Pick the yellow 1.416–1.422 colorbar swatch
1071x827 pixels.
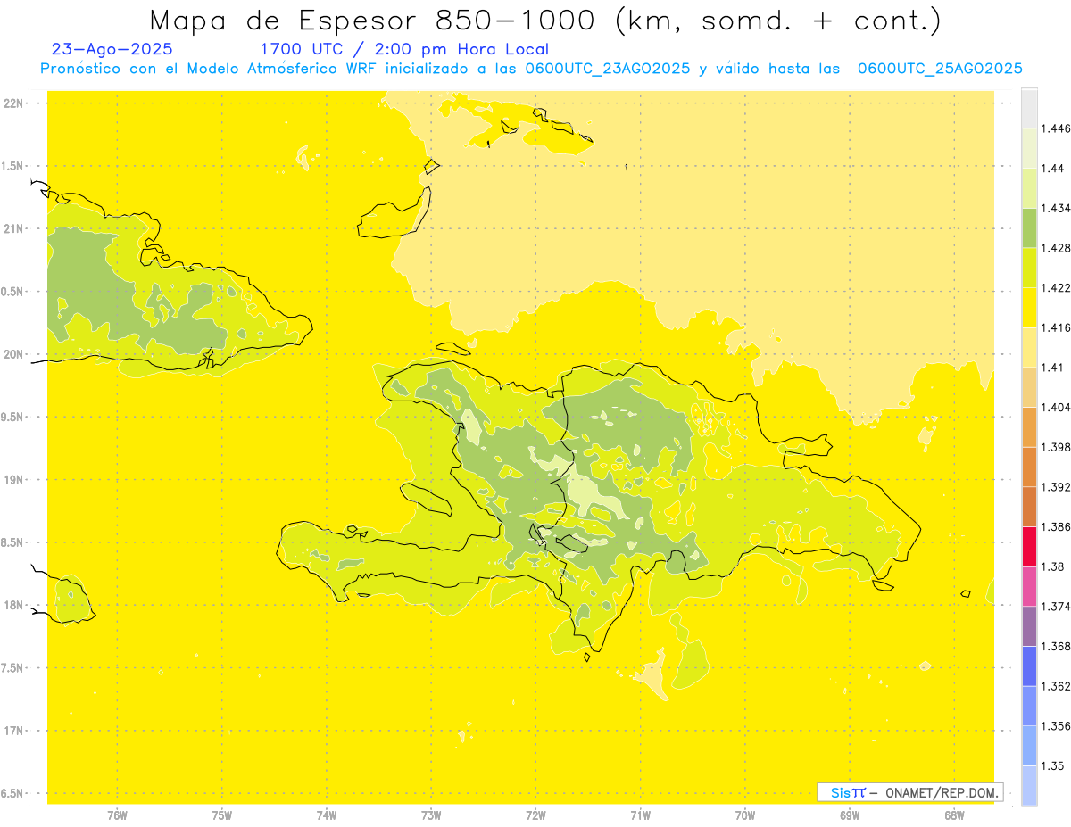click(1029, 308)
